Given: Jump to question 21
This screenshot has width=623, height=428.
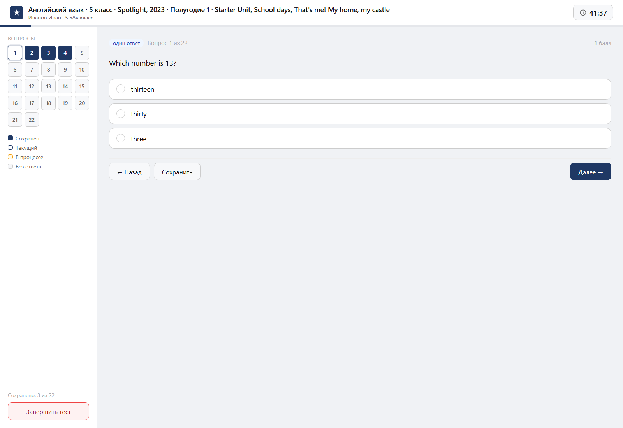Looking at the screenshot, I should pyautogui.click(x=15, y=120).
